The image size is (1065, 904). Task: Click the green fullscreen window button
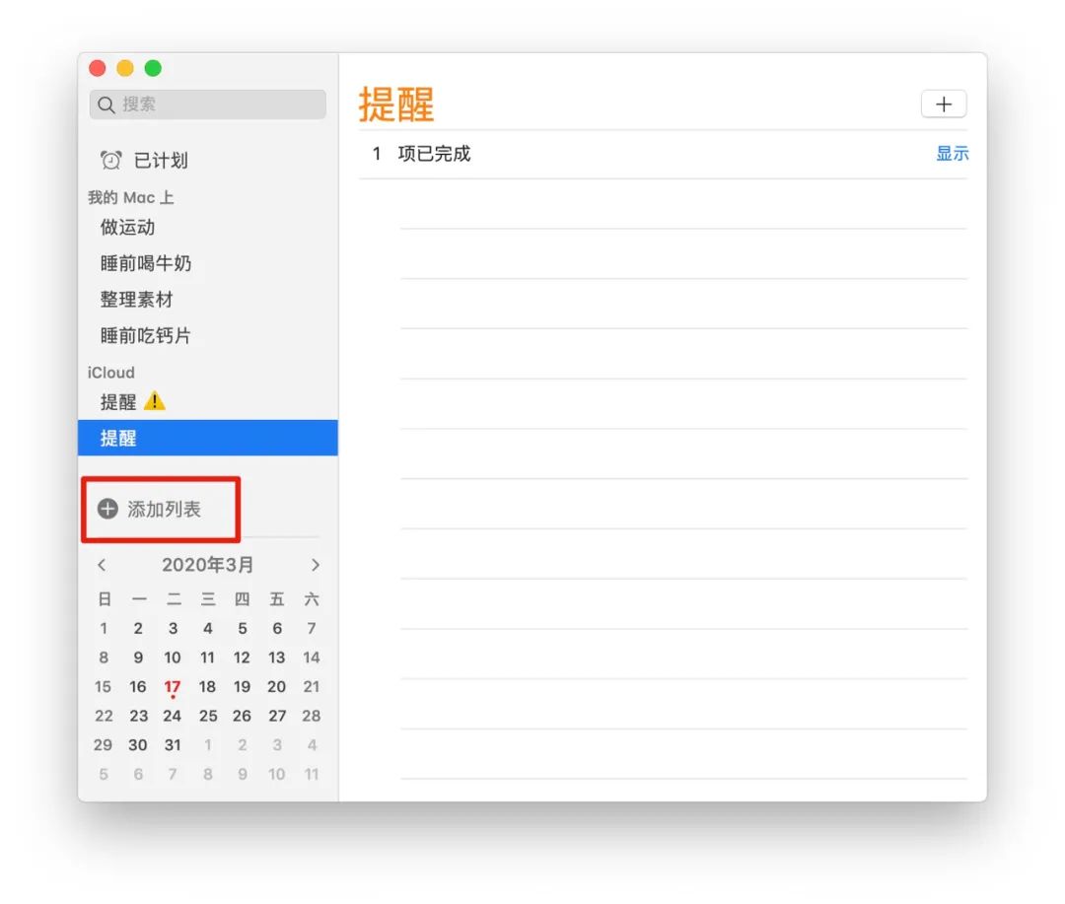click(153, 68)
